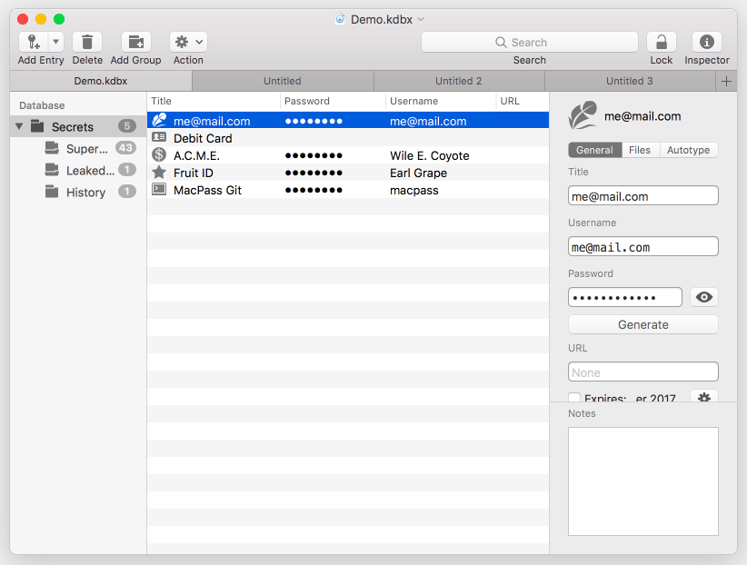The image size is (747, 565).
Task: Toggle the Inspector info icon
Action: click(x=706, y=42)
